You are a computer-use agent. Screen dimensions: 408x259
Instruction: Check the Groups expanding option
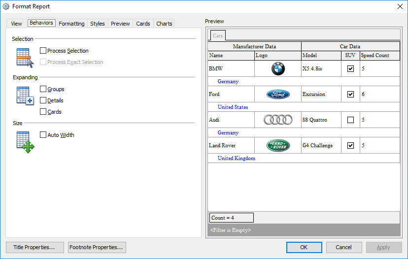point(43,89)
